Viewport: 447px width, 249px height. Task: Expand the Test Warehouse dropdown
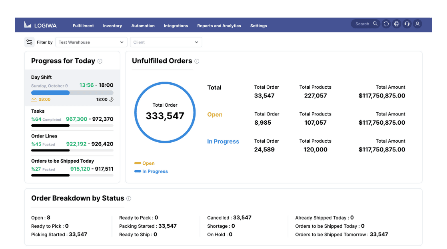(91, 42)
